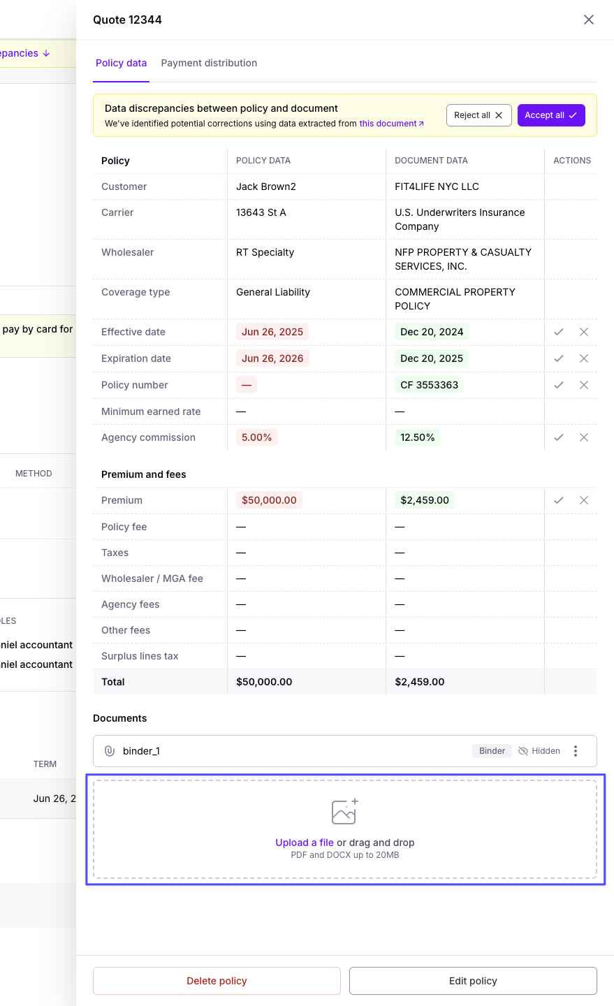Screen dimensions: 614x1006
Task: Click 'Upload a file' link
Action: click(305, 843)
